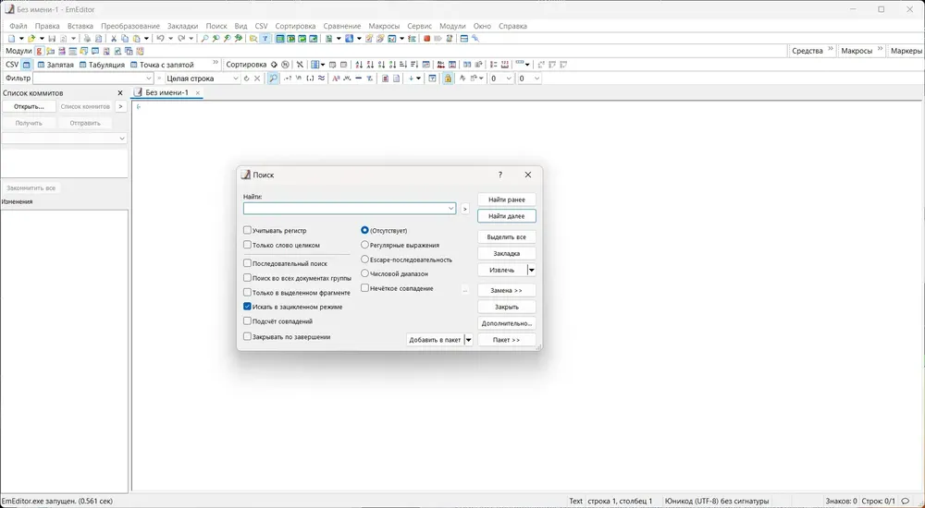Click the red record macro icon
This screenshot has height=508, width=925.
pos(427,39)
